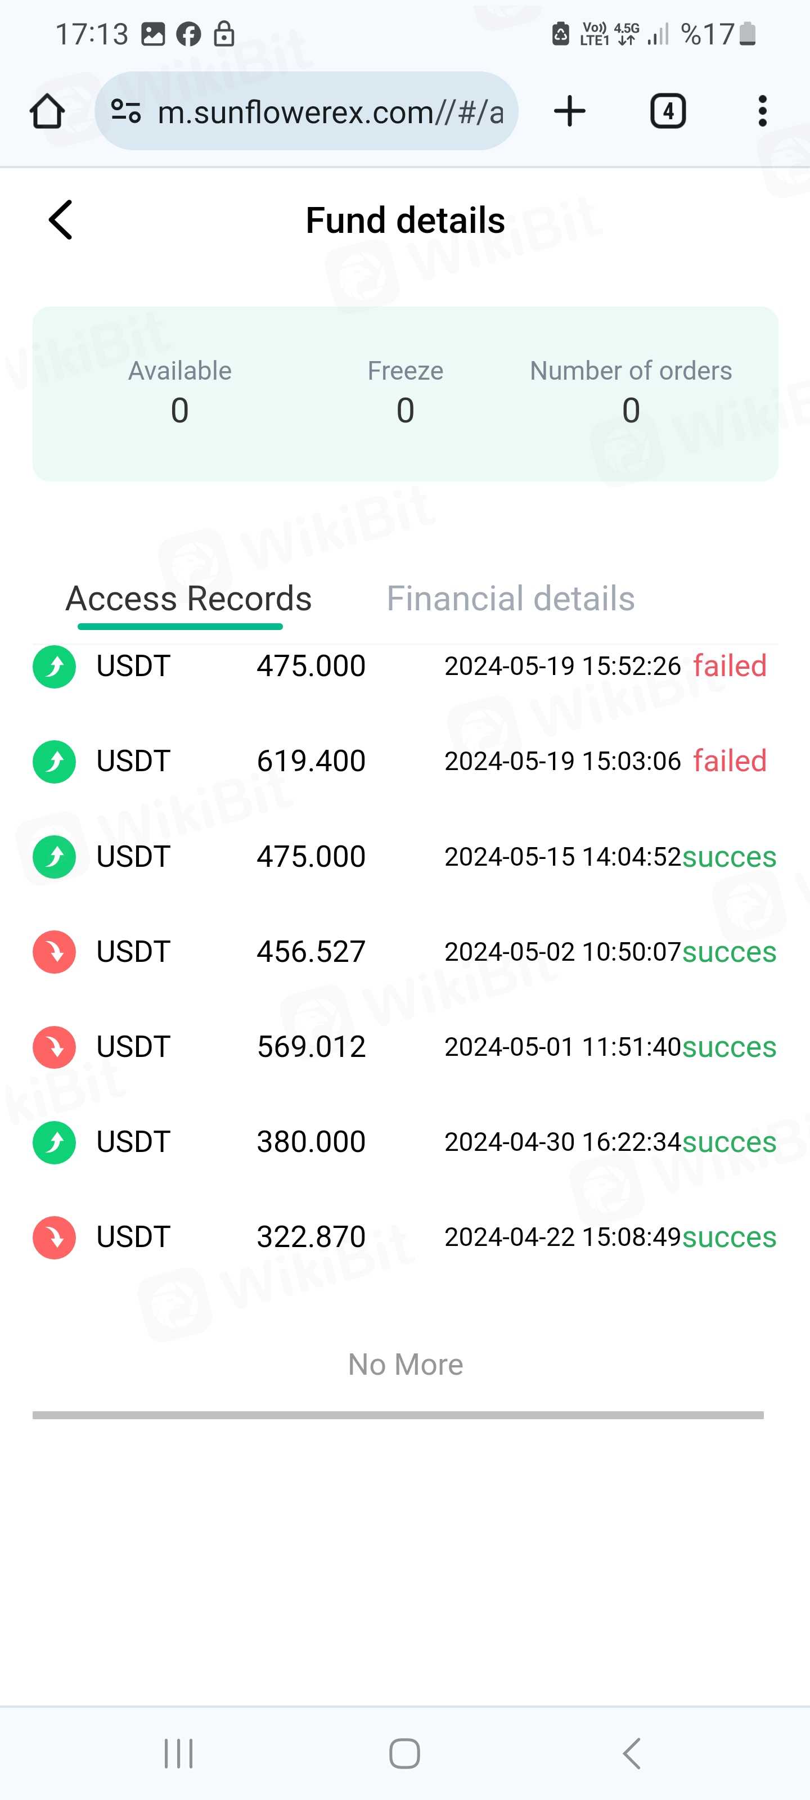Select the Access Records tab
The image size is (810, 1800).
(x=188, y=599)
